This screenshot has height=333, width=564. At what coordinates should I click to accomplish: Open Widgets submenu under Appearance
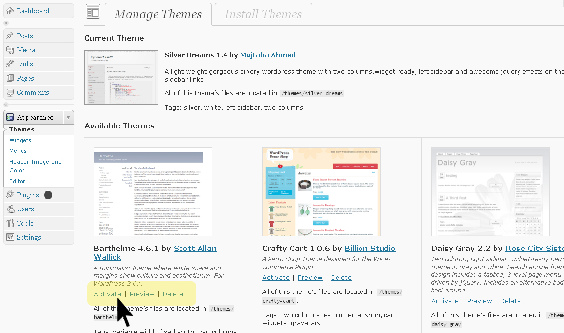[20, 140]
